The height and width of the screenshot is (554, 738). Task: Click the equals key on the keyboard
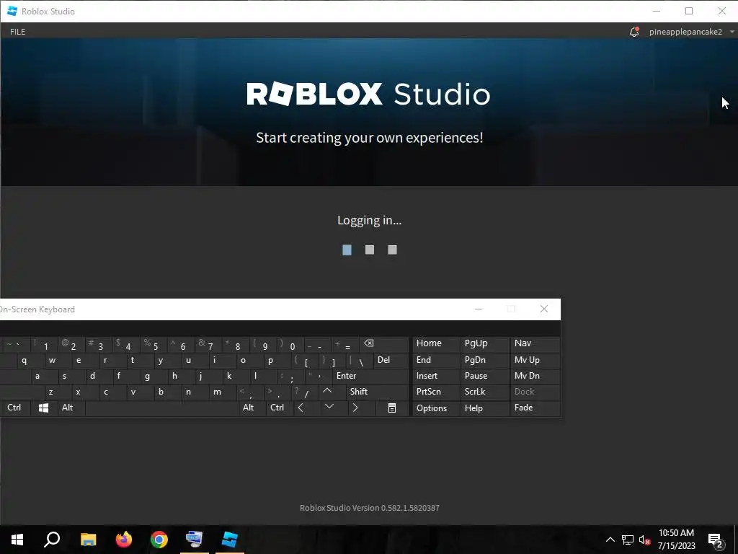(x=345, y=344)
